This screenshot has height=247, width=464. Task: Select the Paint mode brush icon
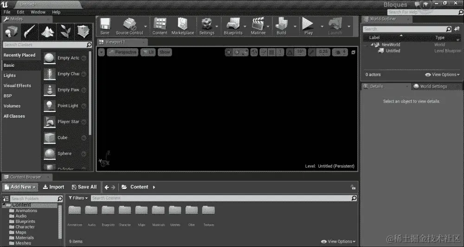[29, 31]
